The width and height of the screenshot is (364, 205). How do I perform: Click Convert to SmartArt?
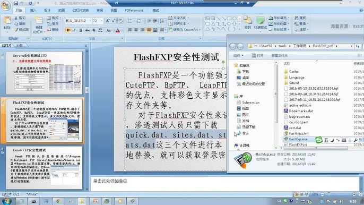pos(184,30)
